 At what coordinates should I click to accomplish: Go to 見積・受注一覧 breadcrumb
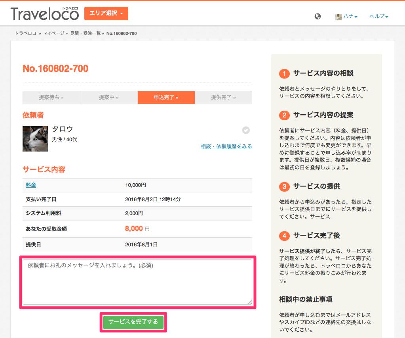(85, 33)
